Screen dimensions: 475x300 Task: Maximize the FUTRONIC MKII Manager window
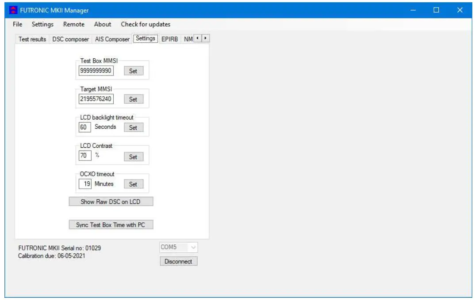tap(436, 10)
